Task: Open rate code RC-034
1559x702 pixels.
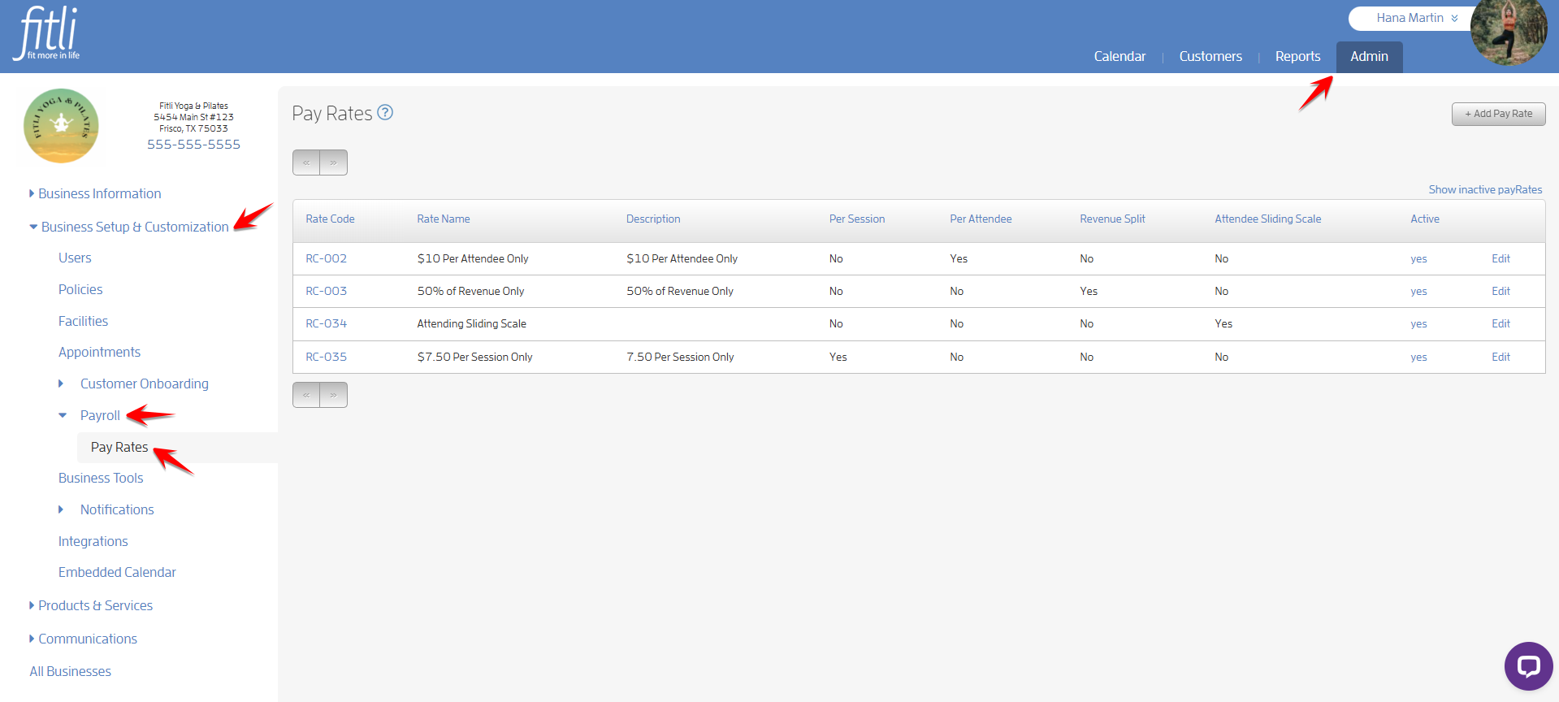Action: pos(326,323)
